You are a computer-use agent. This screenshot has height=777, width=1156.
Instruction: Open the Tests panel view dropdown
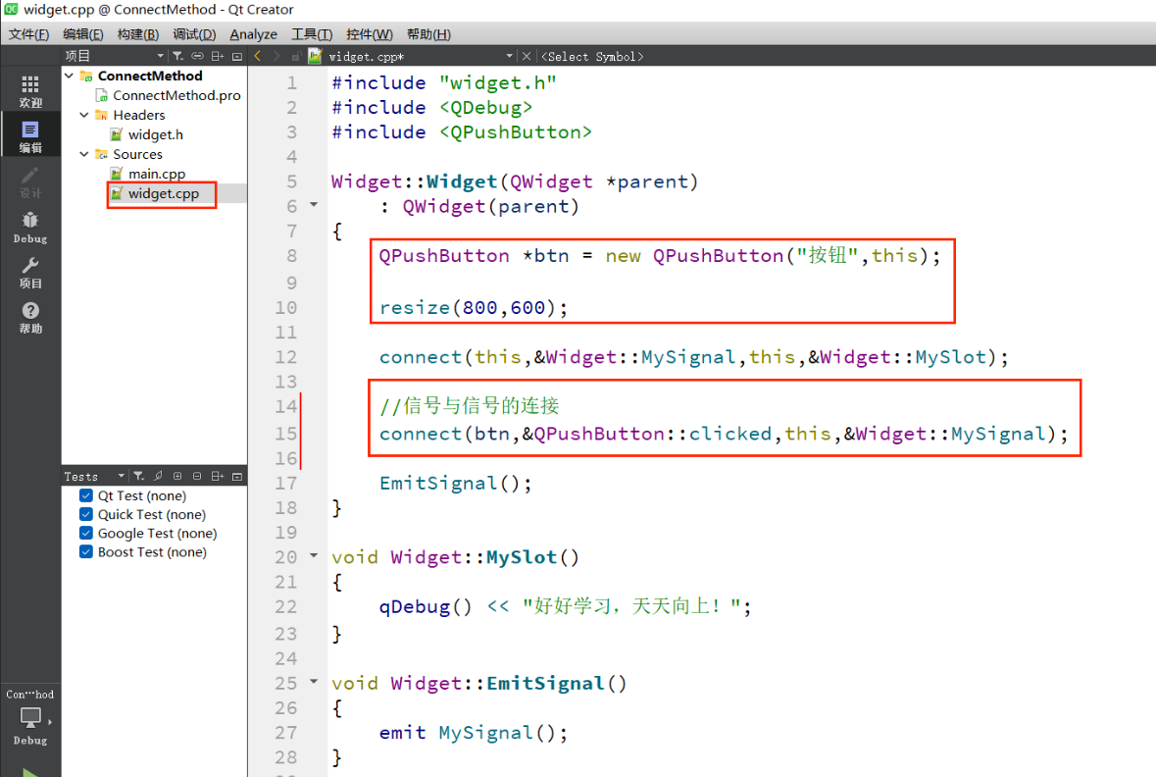[x=121, y=477]
